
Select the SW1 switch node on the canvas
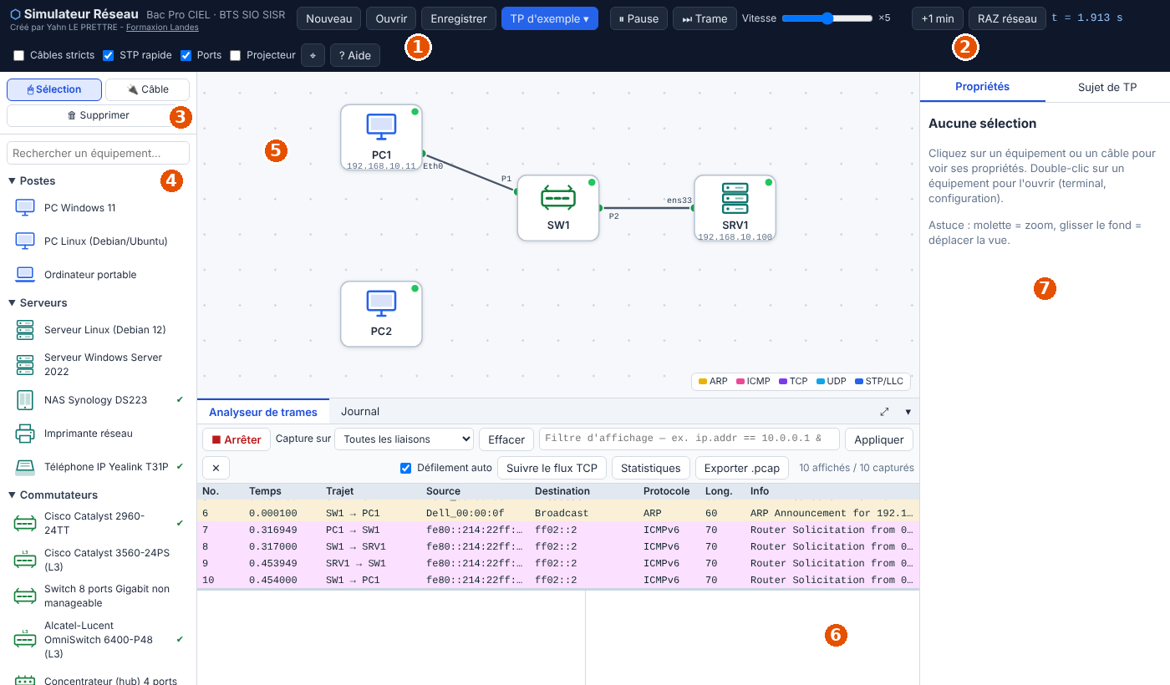[x=558, y=208]
